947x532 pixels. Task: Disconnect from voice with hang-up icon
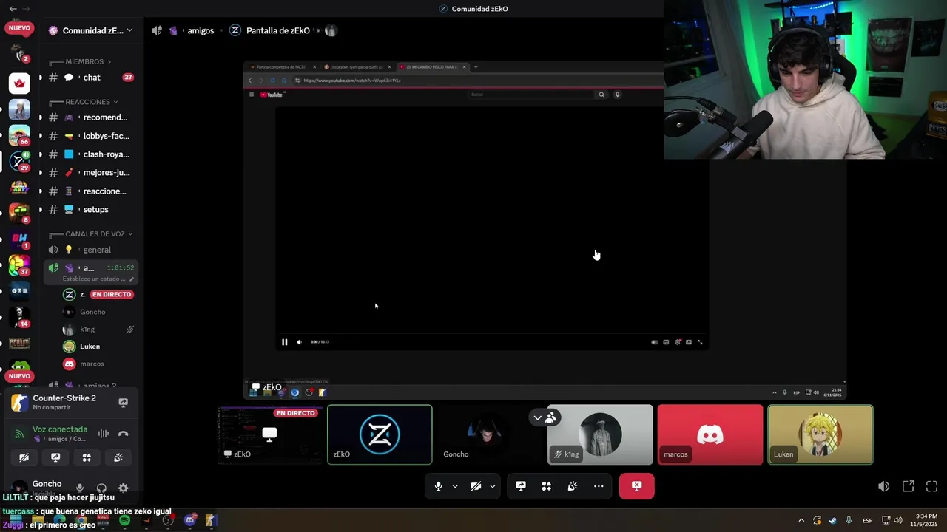coord(124,434)
